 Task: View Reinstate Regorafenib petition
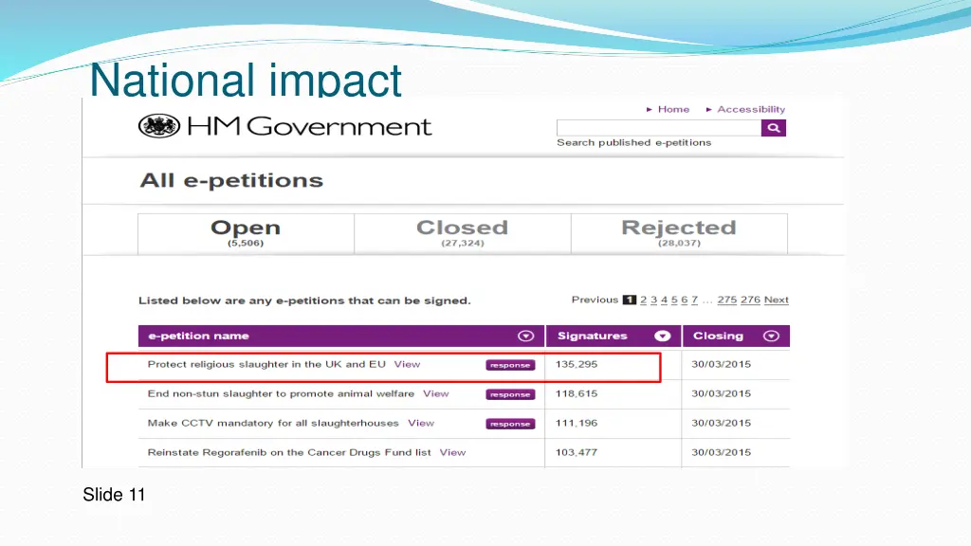pos(452,452)
